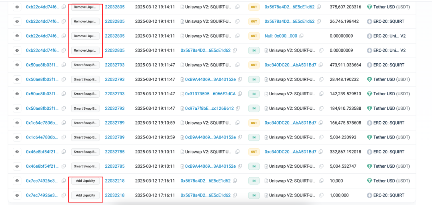
Task: Click the eye icon in the 142,239.529513 row
Action: click(17, 94)
